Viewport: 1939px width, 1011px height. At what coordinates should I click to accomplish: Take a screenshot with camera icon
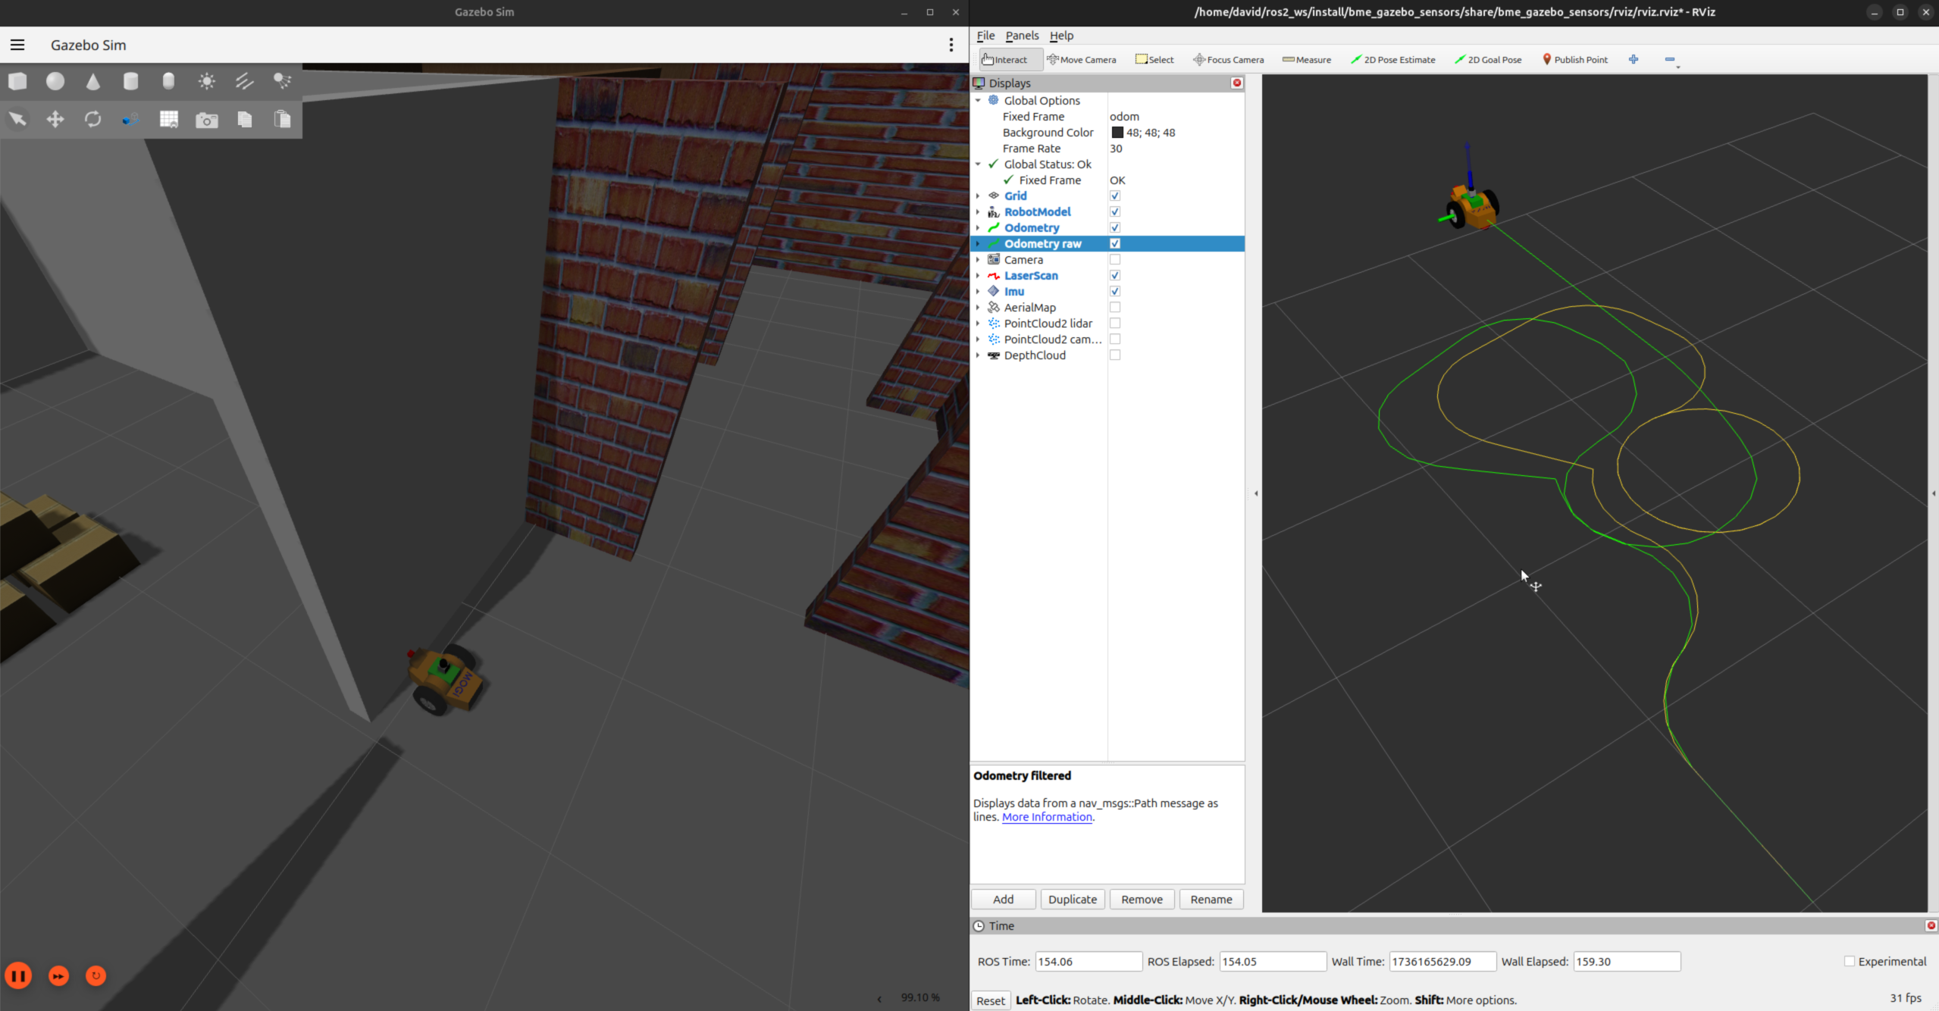point(206,120)
